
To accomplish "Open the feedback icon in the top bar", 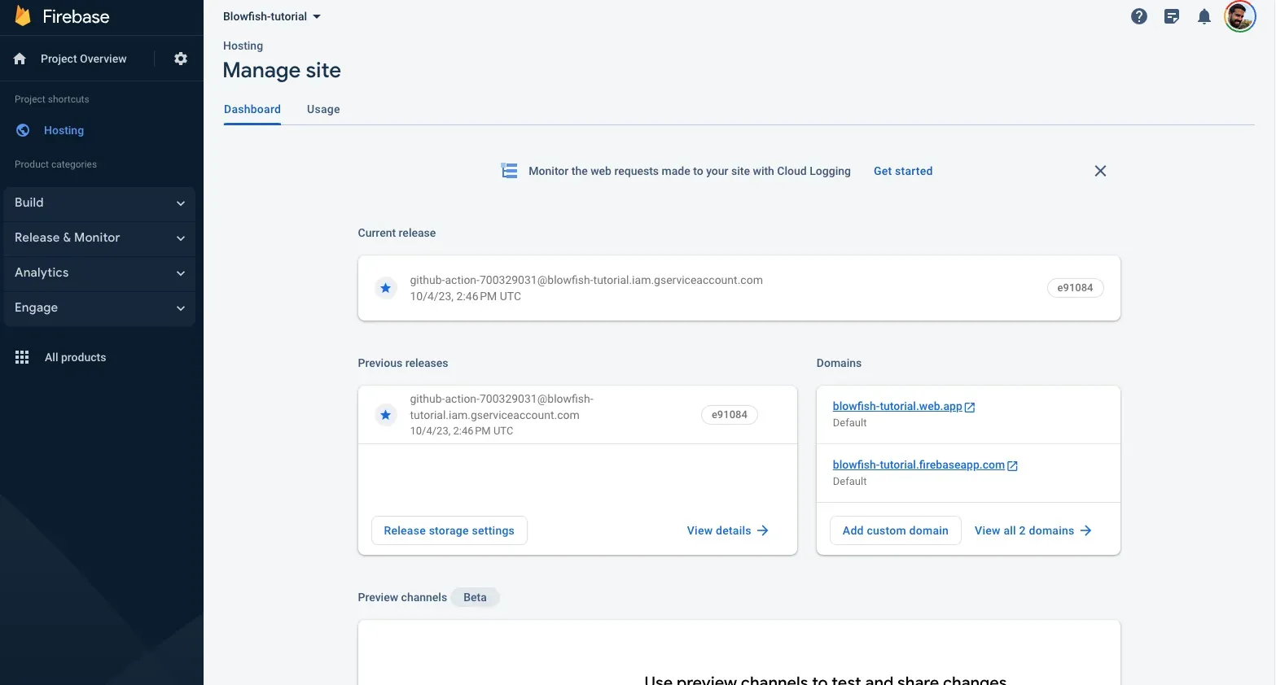I will coord(1171,15).
